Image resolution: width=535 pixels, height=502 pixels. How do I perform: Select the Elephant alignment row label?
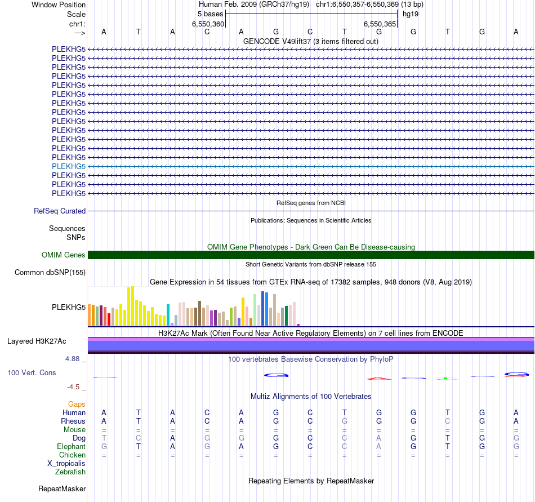pyautogui.click(x=72, y=446)
